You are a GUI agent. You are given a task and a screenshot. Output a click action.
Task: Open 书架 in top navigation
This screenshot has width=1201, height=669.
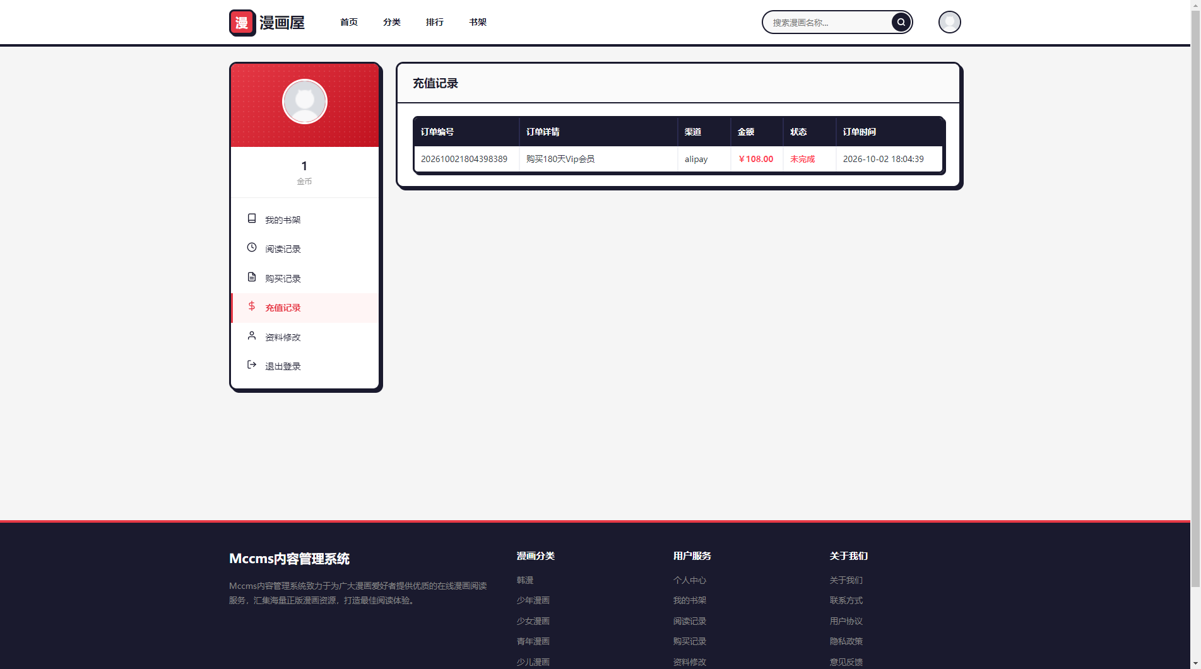pos(478,22)
